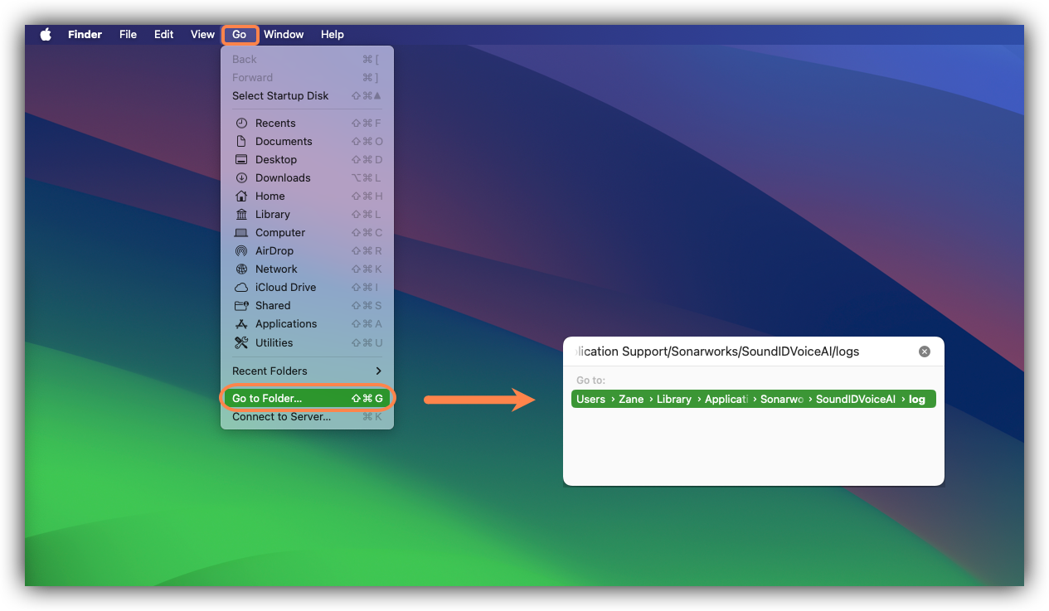Open the File menu
1049x611 pixels.
(x=128, y=35)
